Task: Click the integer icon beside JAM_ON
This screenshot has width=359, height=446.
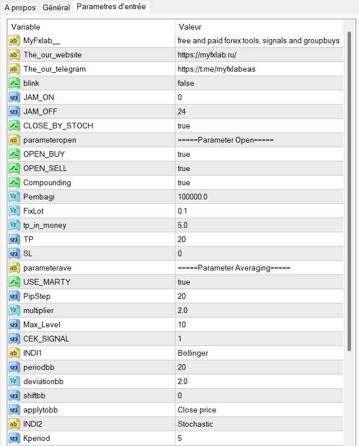Action: 14,97
